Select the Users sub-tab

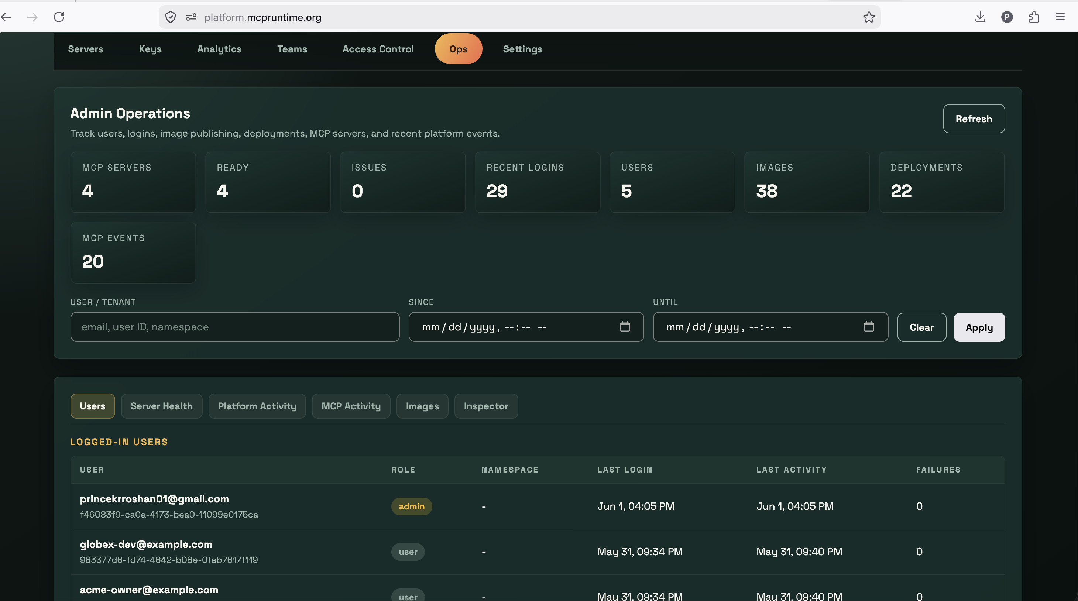point(93,406)
